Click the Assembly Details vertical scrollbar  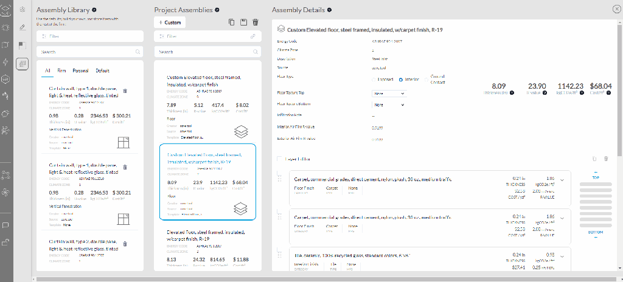click(619, 91)
